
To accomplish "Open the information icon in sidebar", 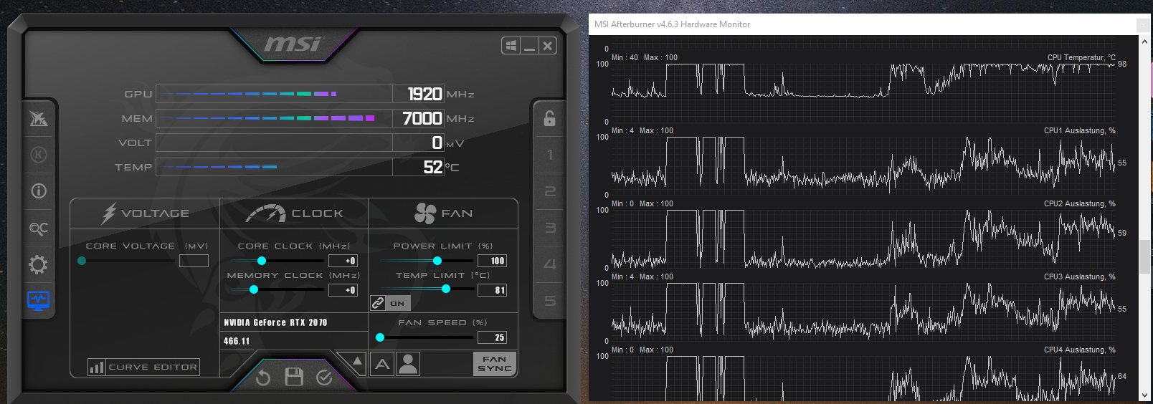I will [x=38, y=191].
